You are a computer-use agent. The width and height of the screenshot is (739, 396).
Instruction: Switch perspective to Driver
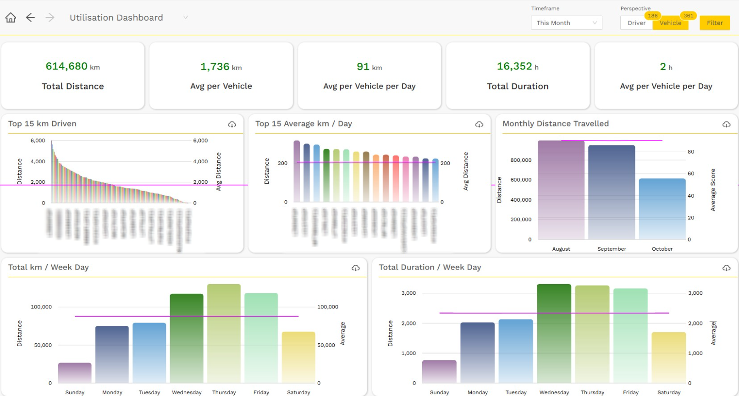636,23
